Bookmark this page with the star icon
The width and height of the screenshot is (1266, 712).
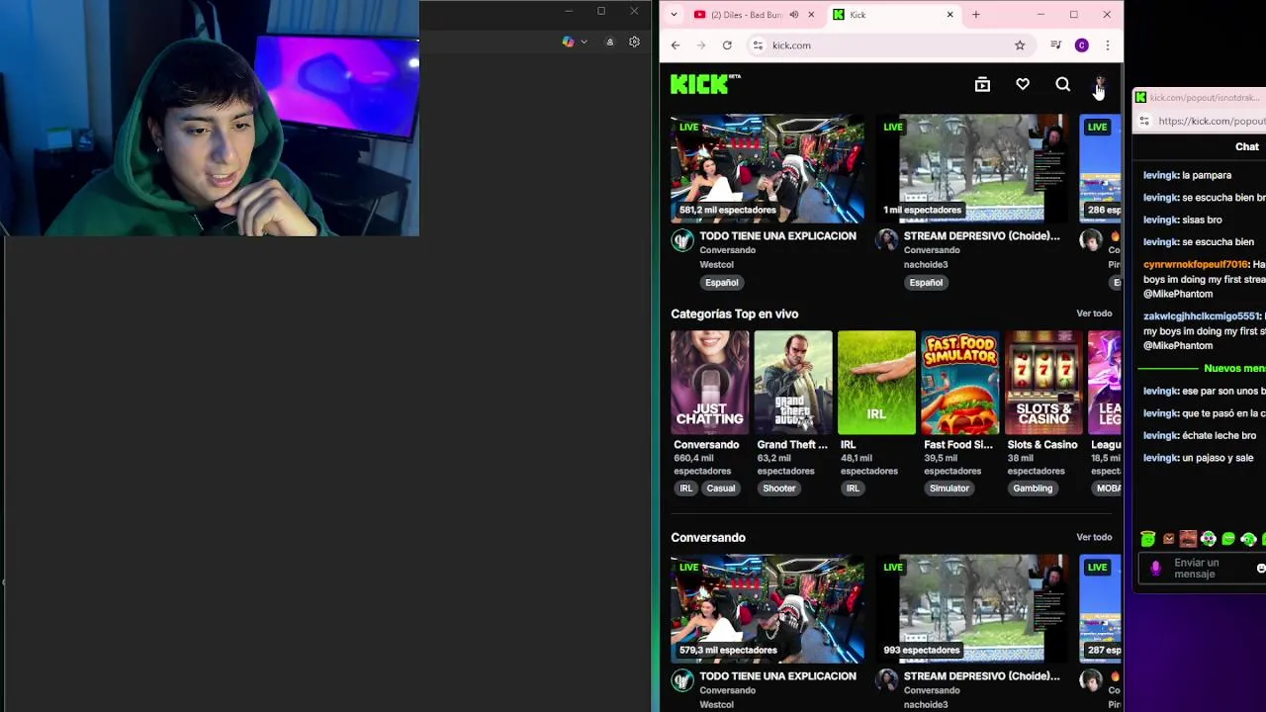pyautogui.click(x=1020, y=45)
